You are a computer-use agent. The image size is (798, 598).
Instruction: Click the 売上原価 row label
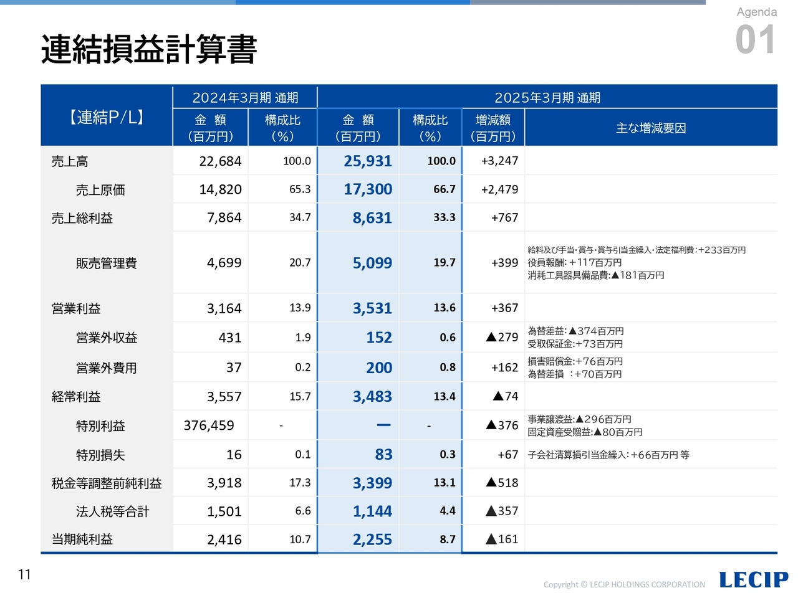[100, 190]
